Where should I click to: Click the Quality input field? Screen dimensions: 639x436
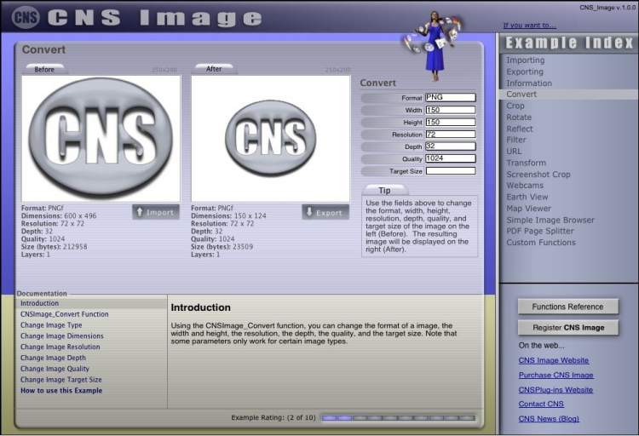(451, 158)
